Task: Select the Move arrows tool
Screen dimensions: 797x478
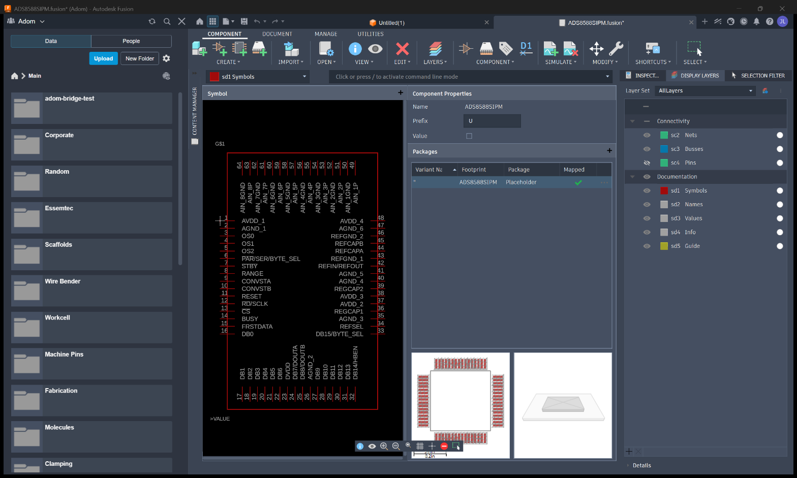Action: [596, 49]
